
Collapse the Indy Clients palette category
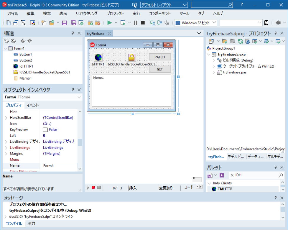[209, 183]
